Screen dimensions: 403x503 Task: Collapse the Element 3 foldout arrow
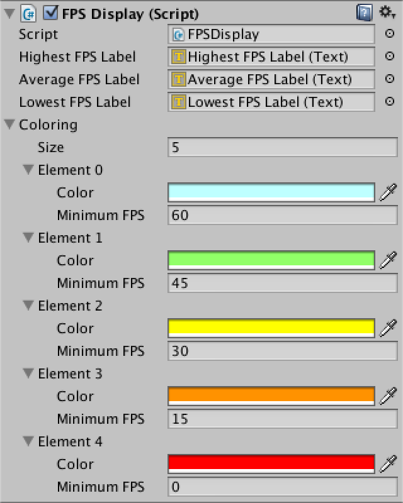pyautogui.click(x=28, y=373)
